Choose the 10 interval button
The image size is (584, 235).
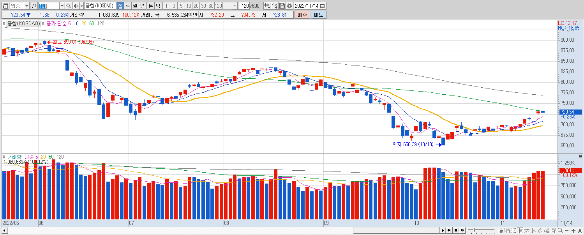click(x=189, y=6)
